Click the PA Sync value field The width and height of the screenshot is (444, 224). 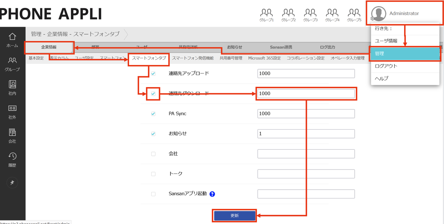point(306,114)
